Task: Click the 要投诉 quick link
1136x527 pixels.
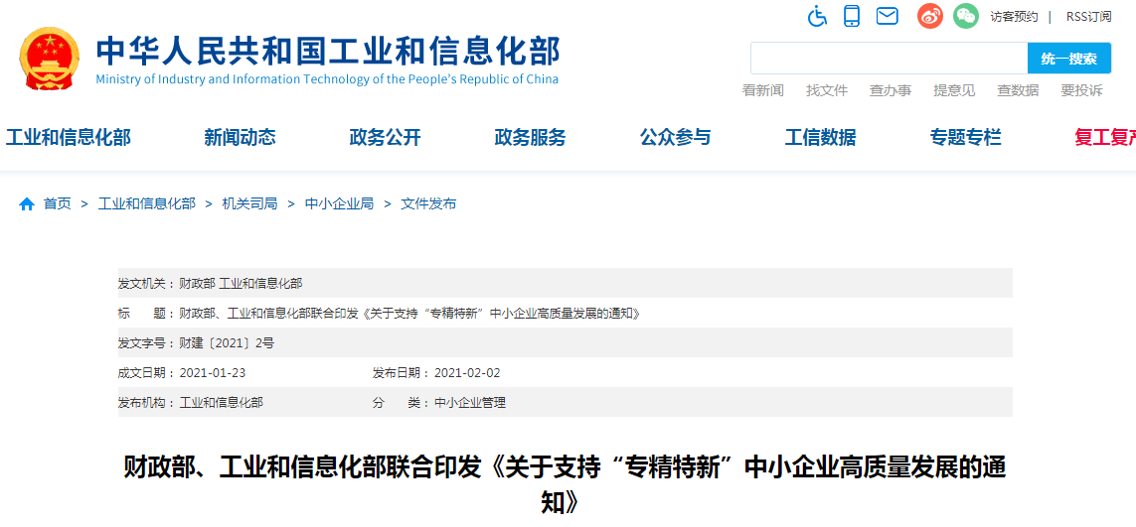Action: [x=1081, y=90]
